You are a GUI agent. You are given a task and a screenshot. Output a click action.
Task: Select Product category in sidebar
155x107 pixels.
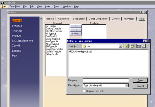pos(17,36)
